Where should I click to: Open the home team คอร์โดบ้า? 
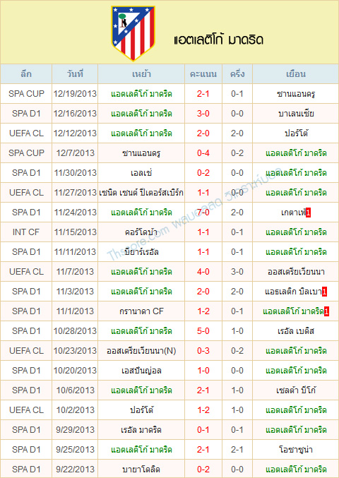coord(141,232)
